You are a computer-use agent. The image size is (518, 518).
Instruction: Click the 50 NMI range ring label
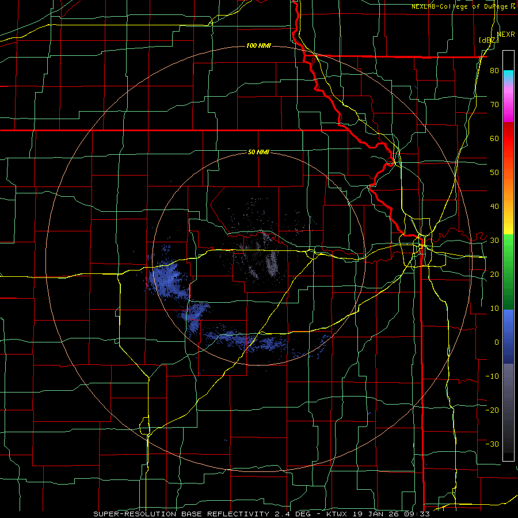258,152
